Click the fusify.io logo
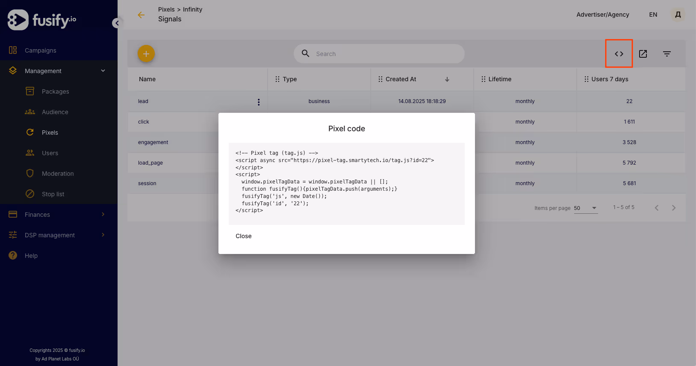 coord(42,20)
